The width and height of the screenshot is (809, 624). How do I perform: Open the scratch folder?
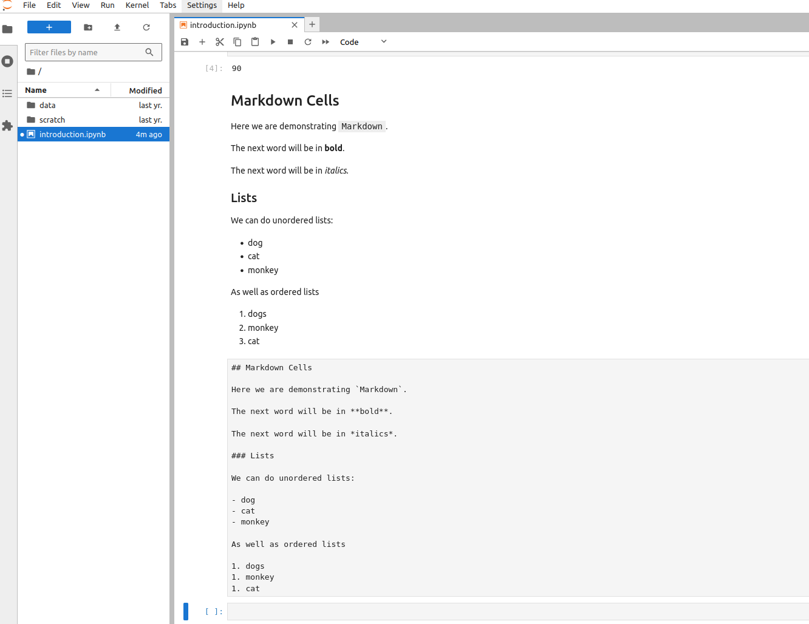click(52, 120)
